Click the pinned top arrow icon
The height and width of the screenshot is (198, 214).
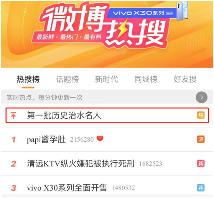pyautogui.click(x=13, y=115)
